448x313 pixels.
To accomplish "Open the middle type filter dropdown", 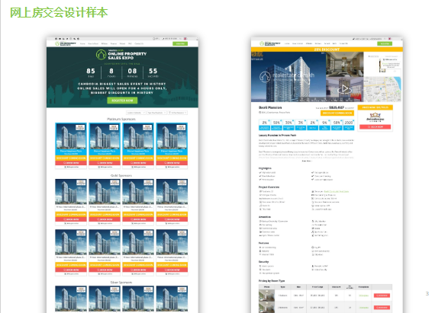I will (x=156, y=113).
